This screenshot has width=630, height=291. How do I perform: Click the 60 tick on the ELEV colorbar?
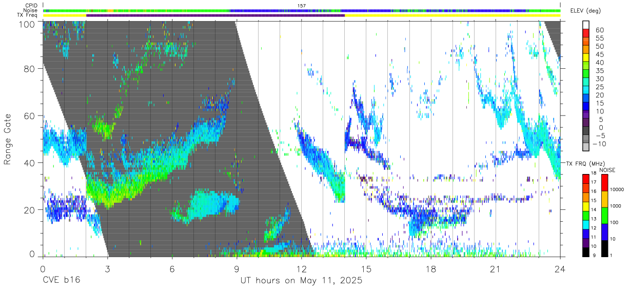click(599, 30)
